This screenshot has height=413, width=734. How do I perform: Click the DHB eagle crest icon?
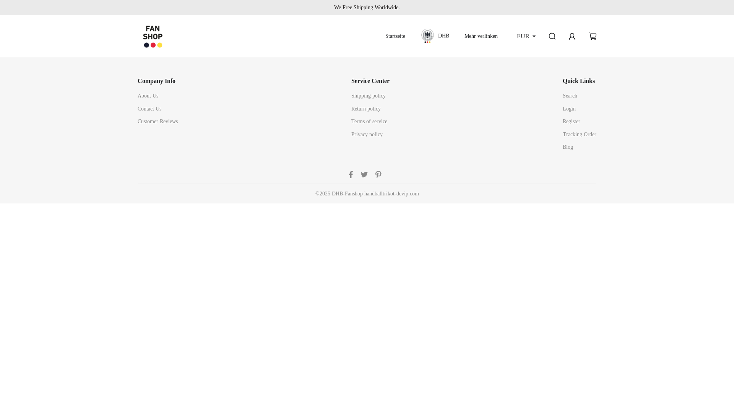tap(427, 36)
